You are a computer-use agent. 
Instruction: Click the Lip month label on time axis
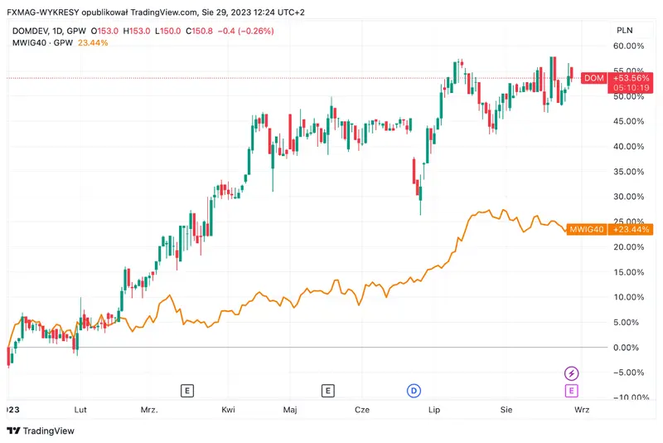point(432,410)
